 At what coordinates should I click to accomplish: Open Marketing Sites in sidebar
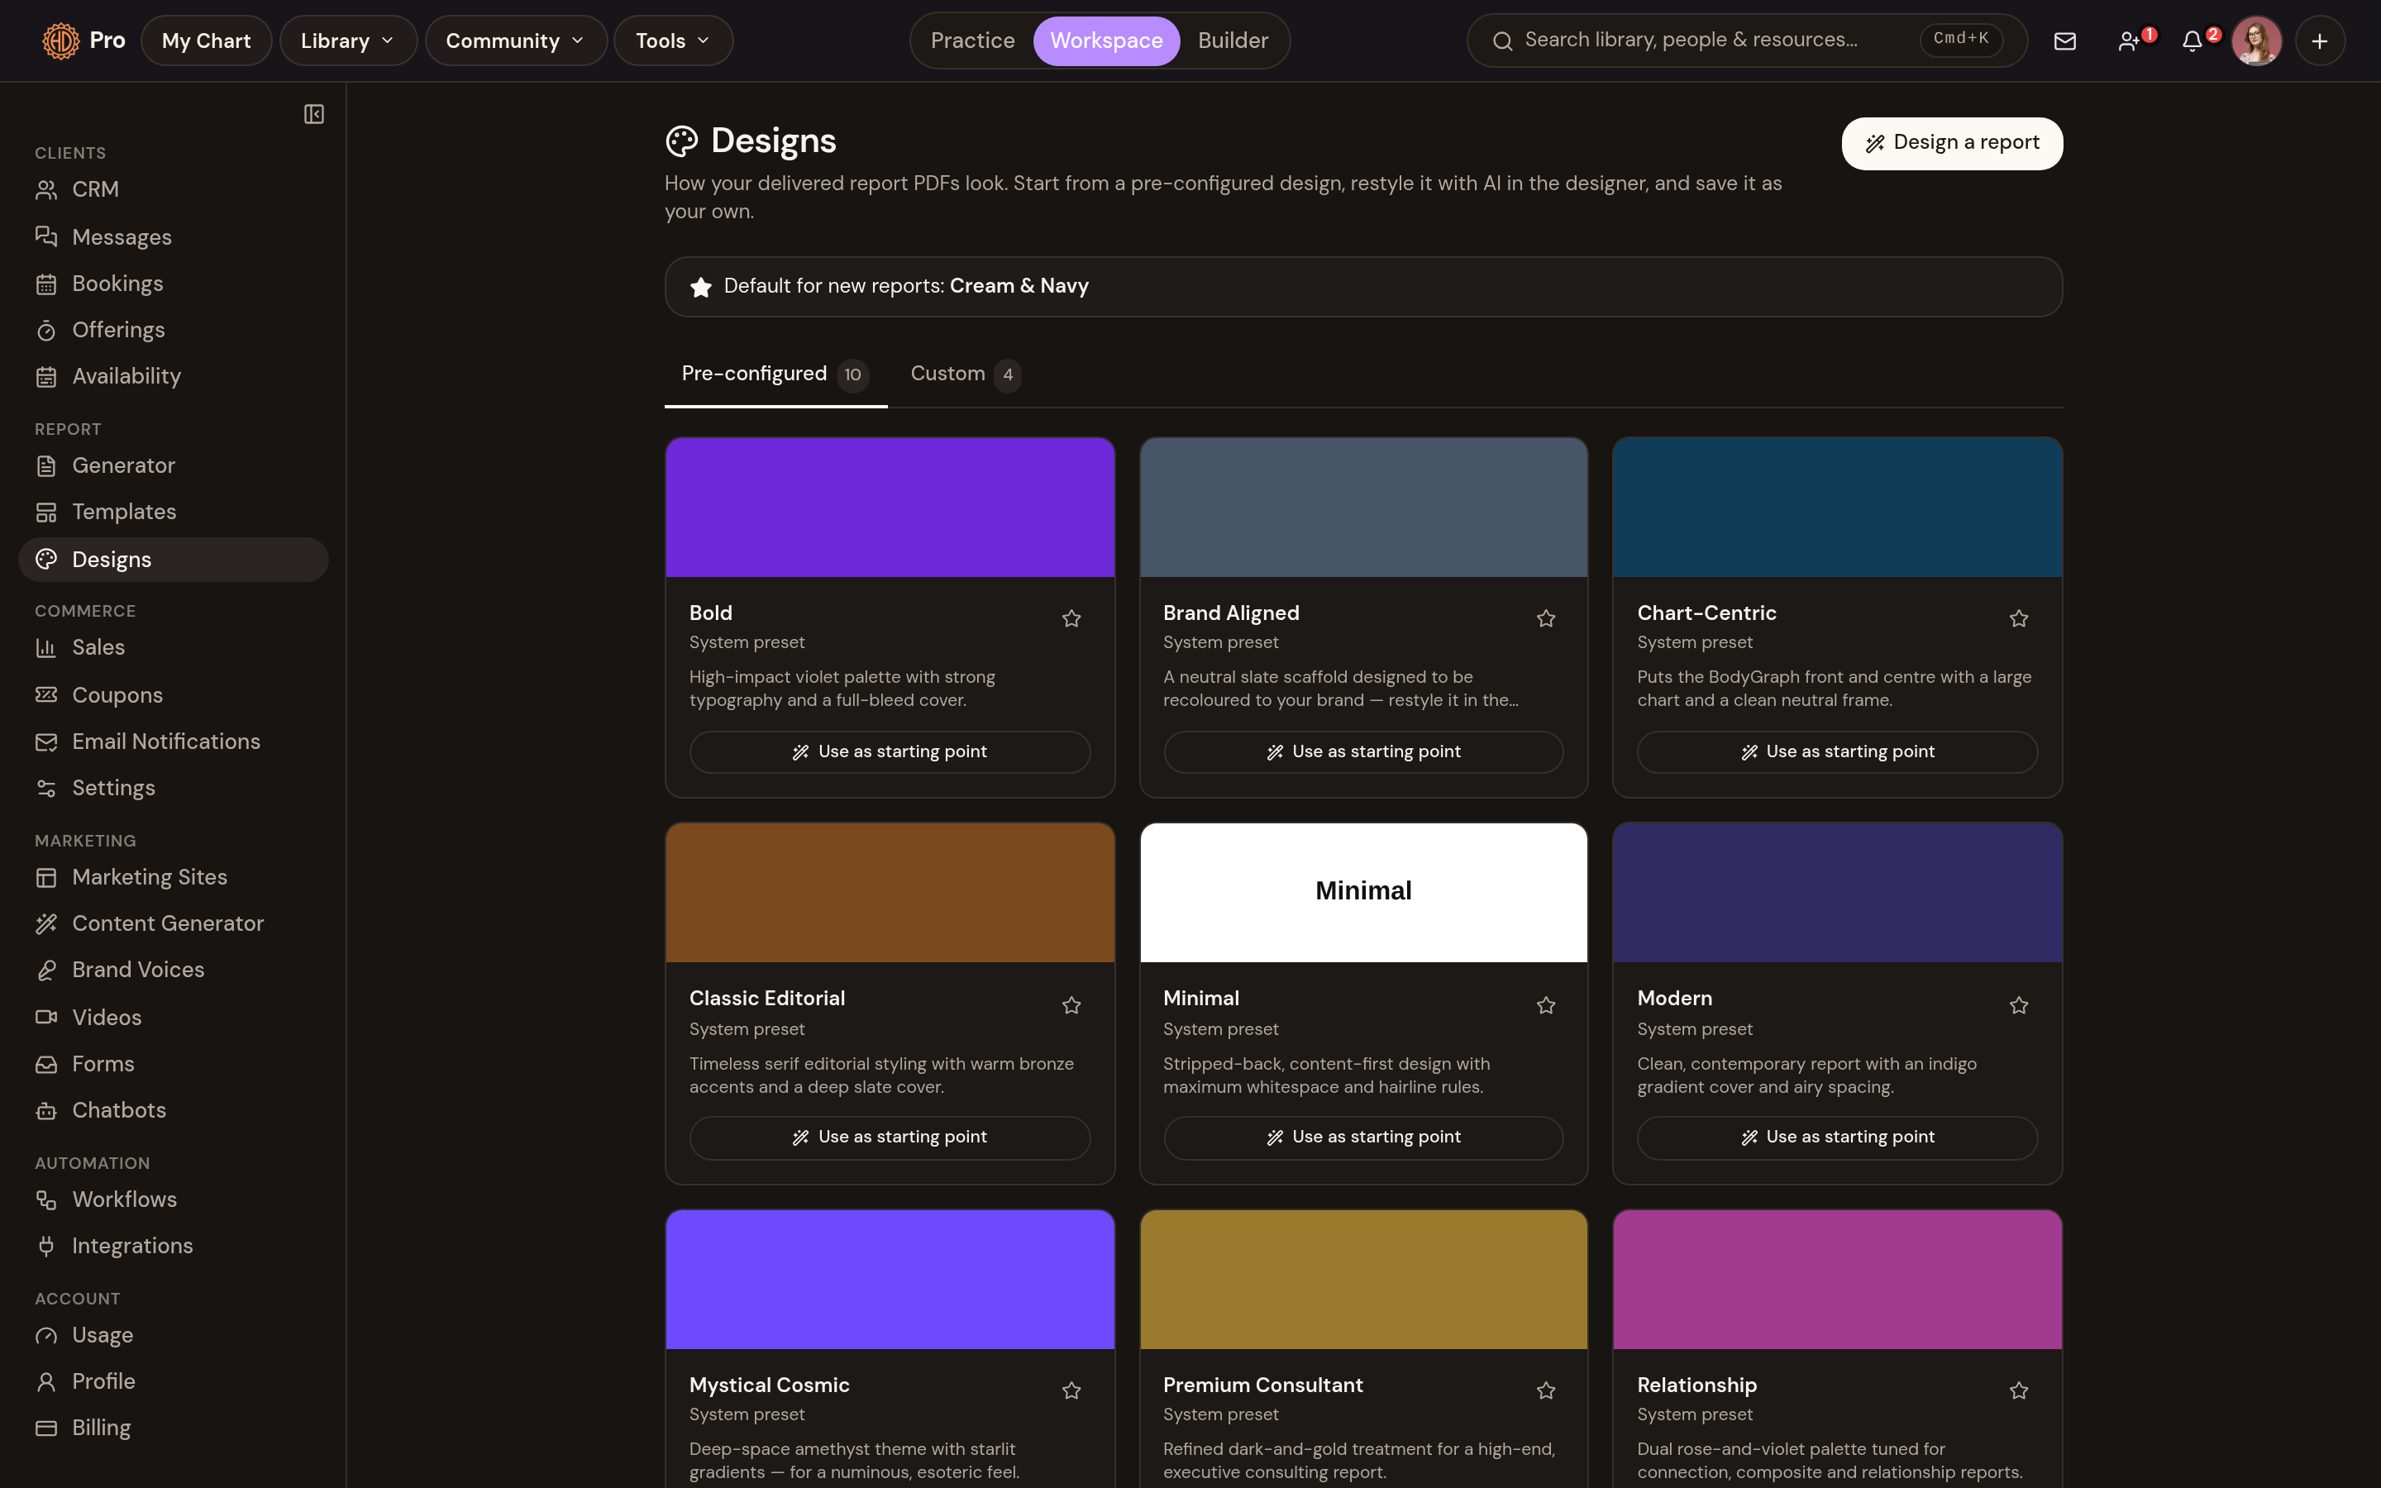pos(173,877)
